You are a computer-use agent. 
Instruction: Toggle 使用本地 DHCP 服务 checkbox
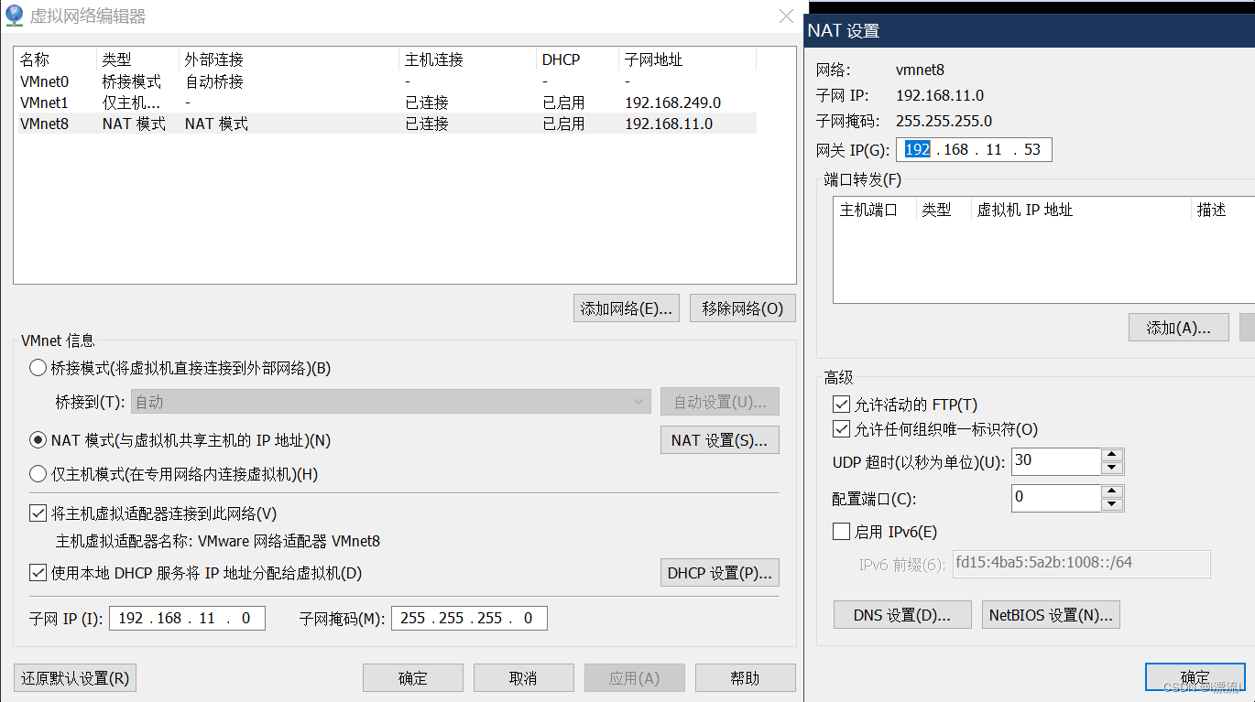(x=38, y=573)
